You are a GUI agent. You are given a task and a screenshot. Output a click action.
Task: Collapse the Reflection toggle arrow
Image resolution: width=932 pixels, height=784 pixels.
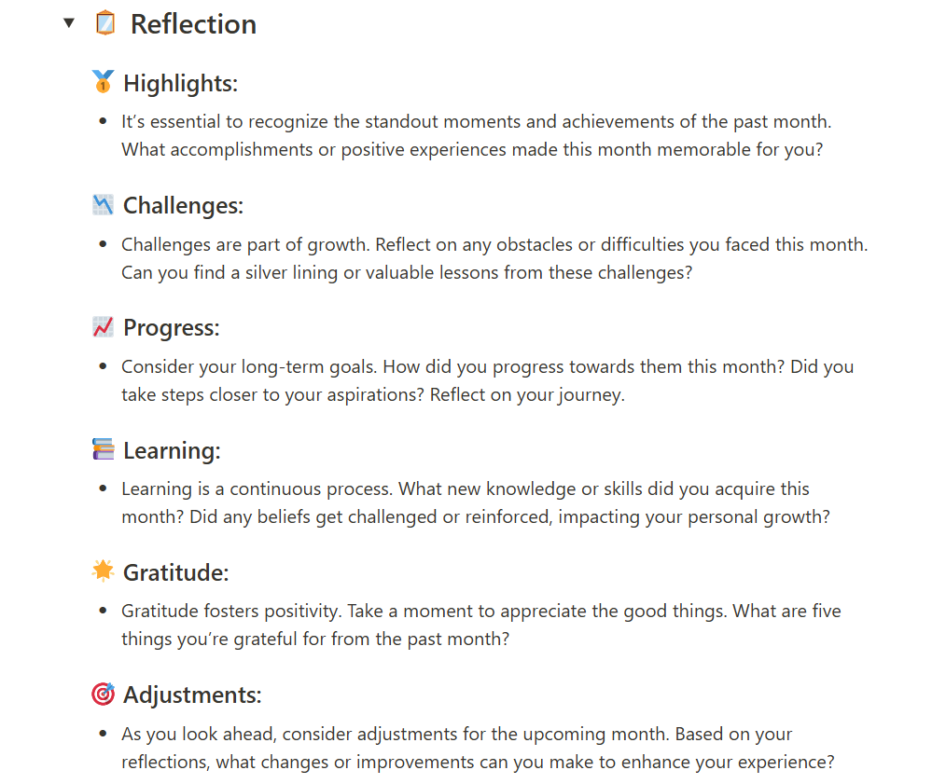pos(68,23)
